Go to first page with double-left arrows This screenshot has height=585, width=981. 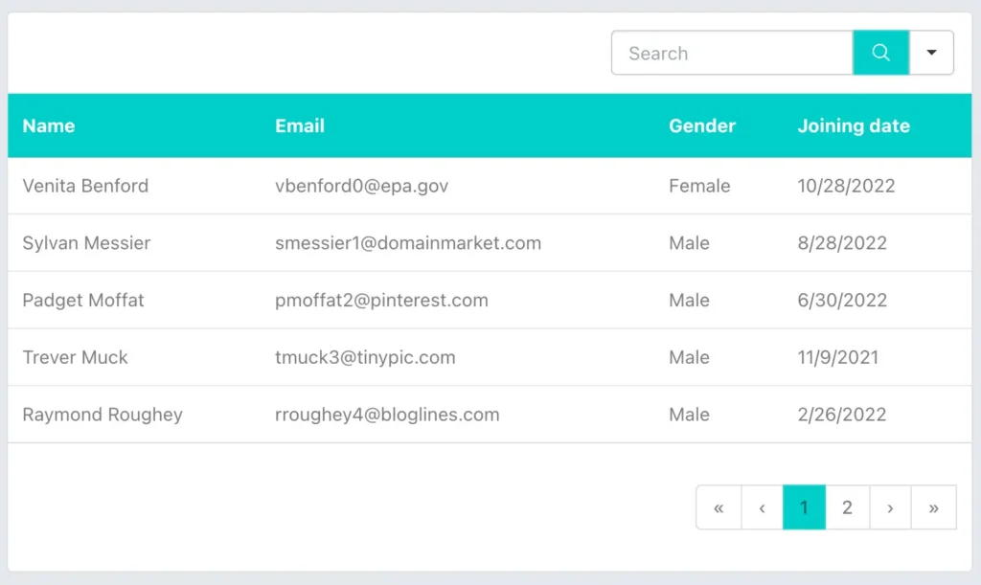[719, 507]
